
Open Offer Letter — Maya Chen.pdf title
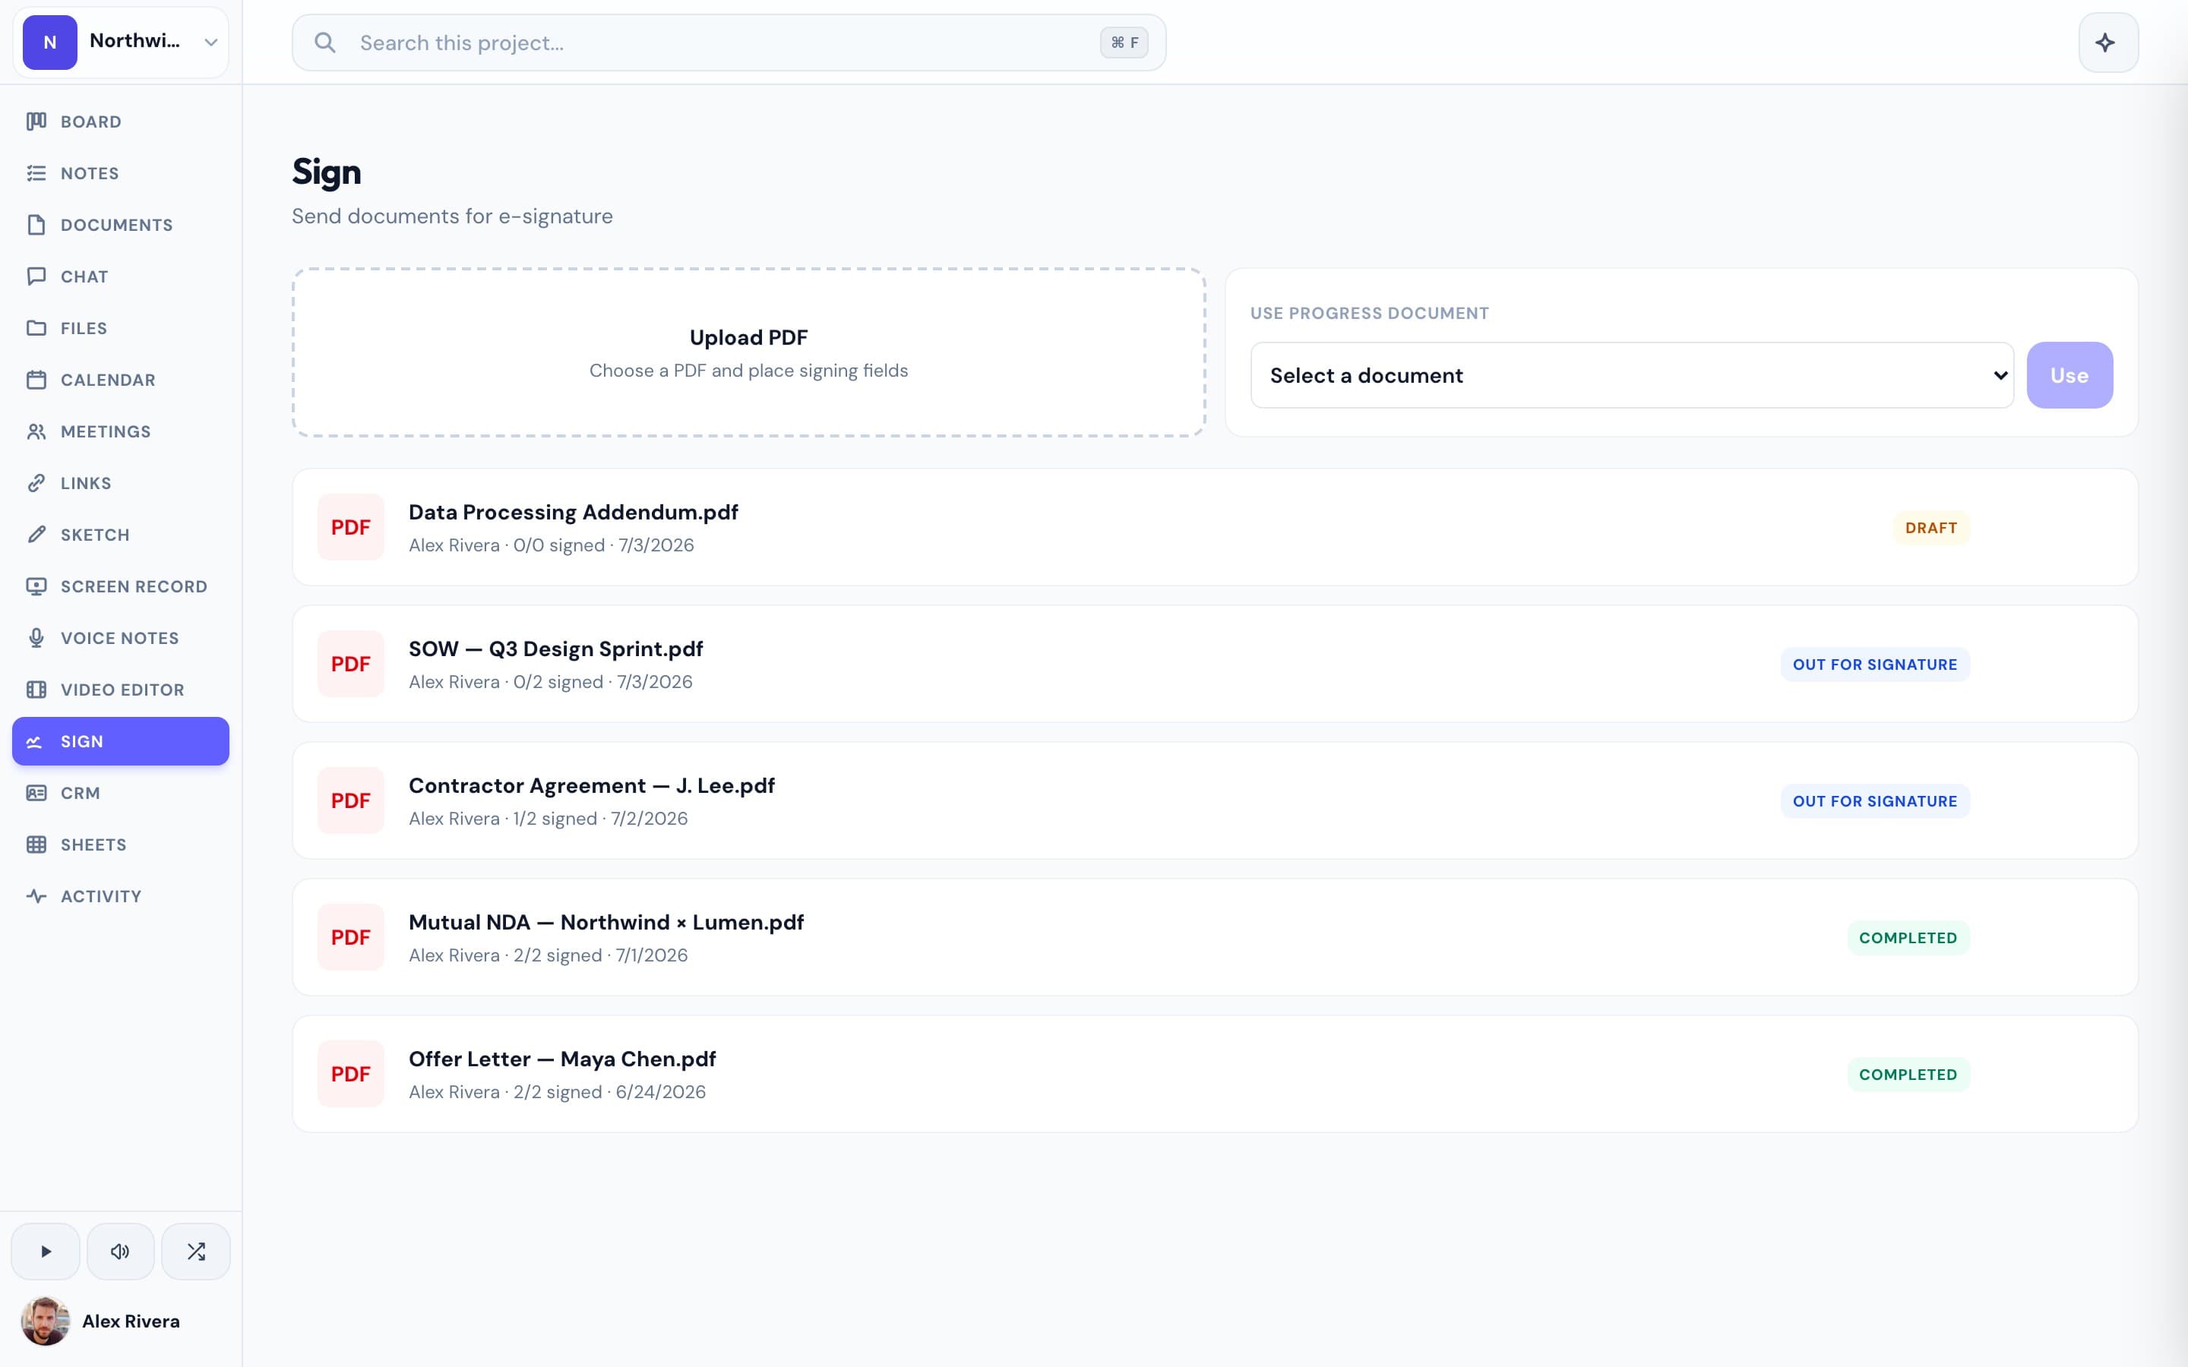(x=562, y=1059)
